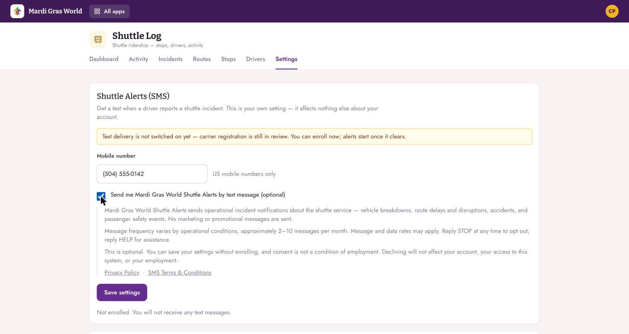
Task: Go to the Incidents tab
Action: point(171,59)
